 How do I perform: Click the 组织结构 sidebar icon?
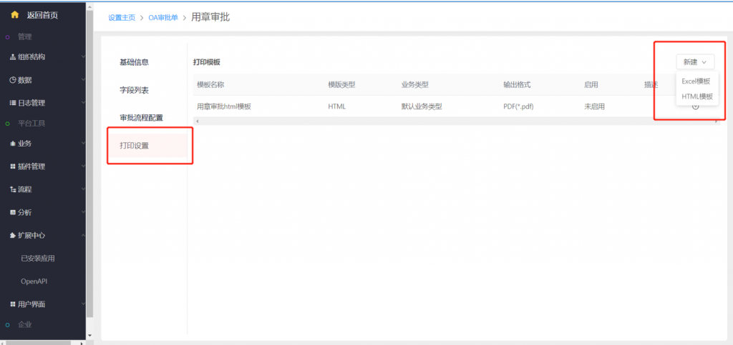[12, 56]
